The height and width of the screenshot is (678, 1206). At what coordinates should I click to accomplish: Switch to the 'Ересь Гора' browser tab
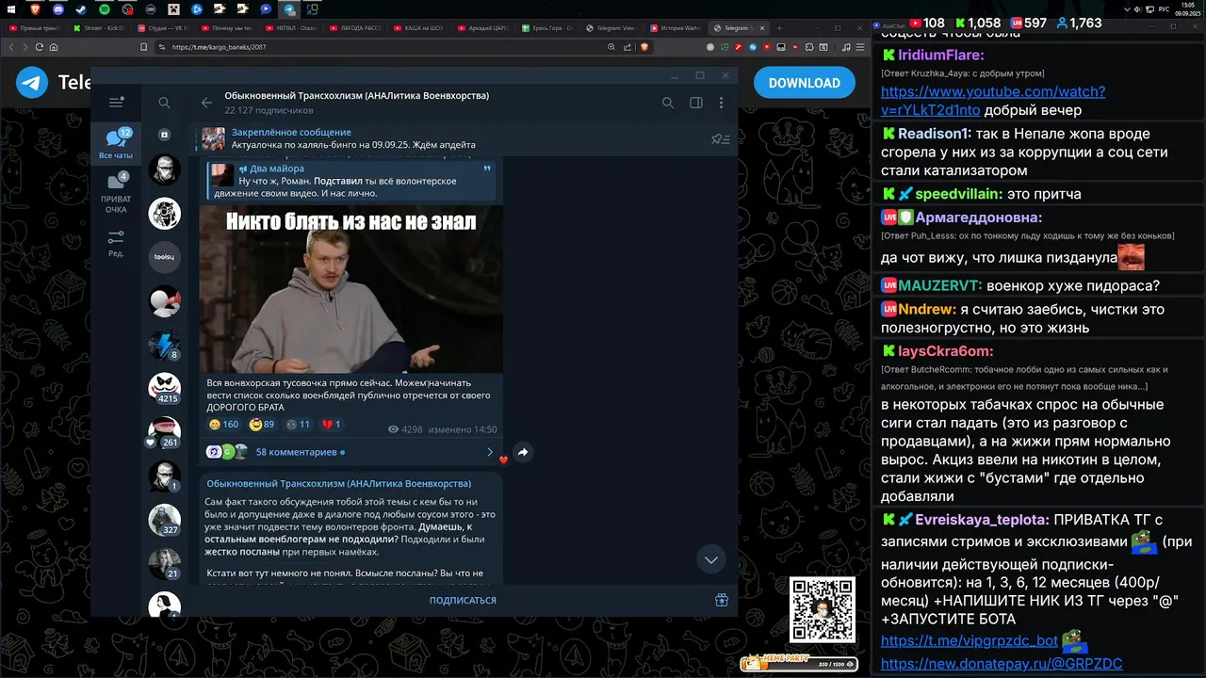click(548, 28)
